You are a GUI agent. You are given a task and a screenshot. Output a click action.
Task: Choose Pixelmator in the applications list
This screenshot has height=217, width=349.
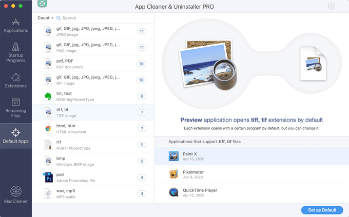click(x=251, y=174)
